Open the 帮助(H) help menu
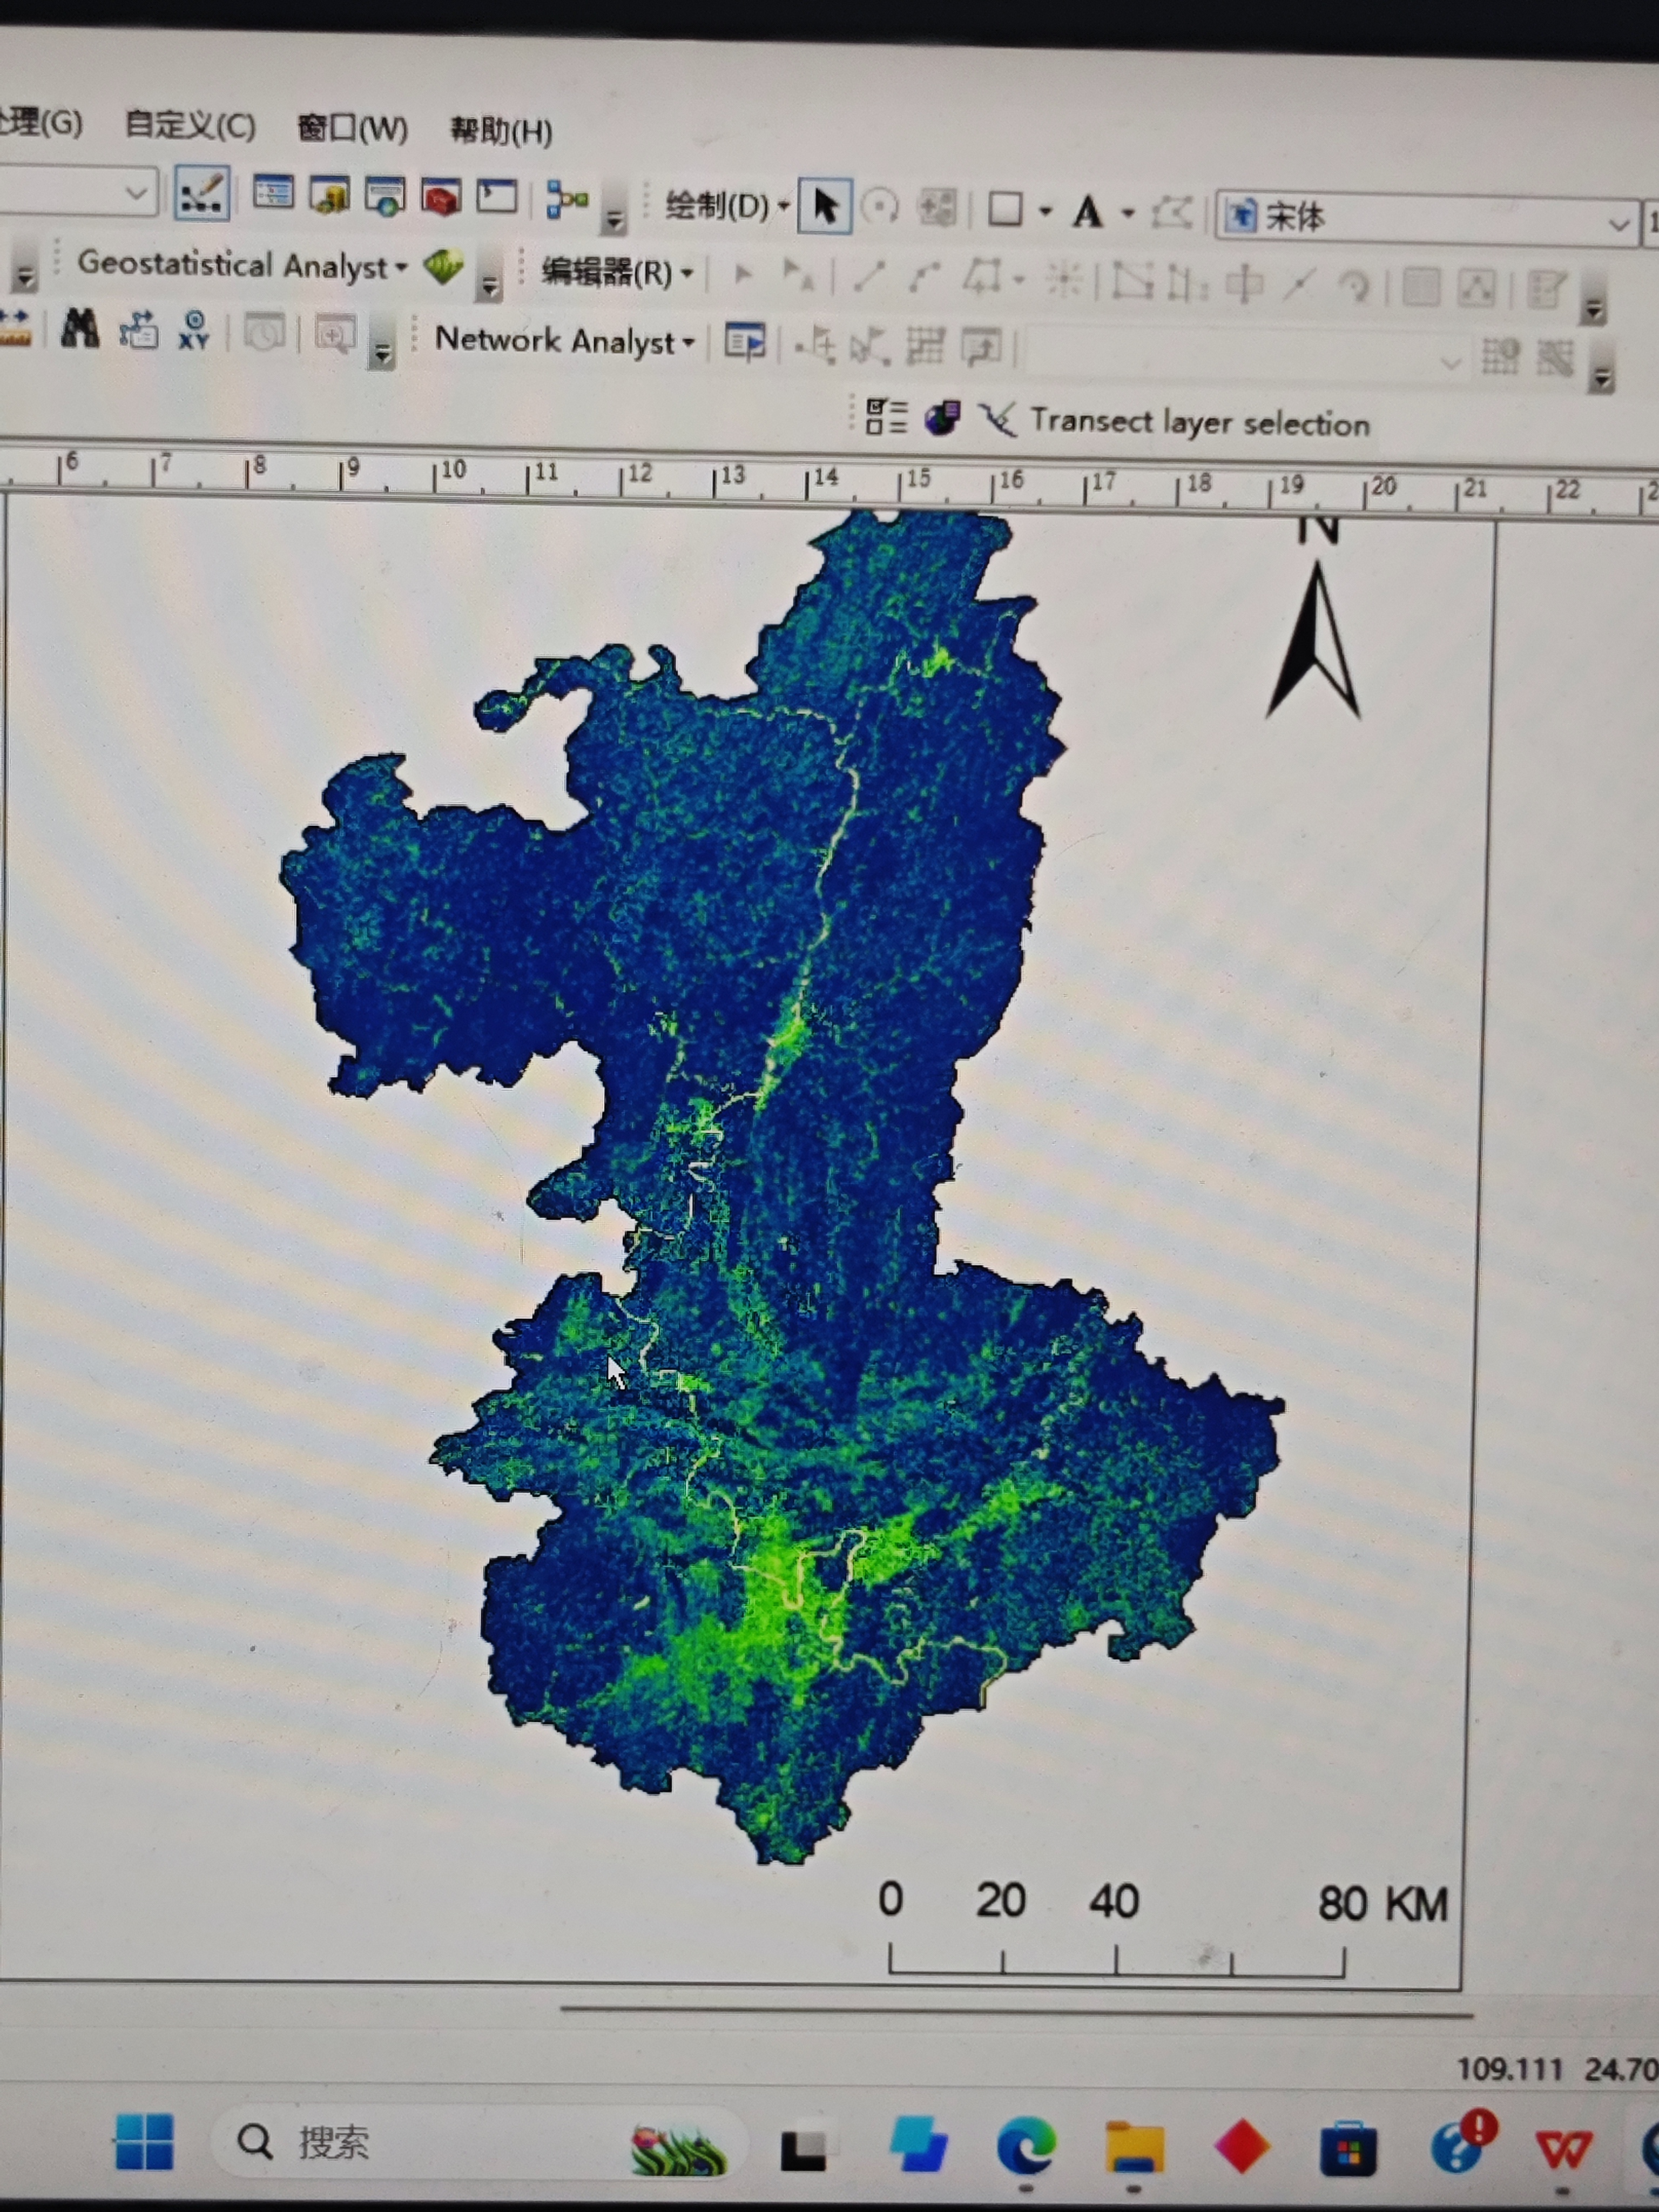The height and width of the screenshot is (2212, 1659). click(500, 130)
